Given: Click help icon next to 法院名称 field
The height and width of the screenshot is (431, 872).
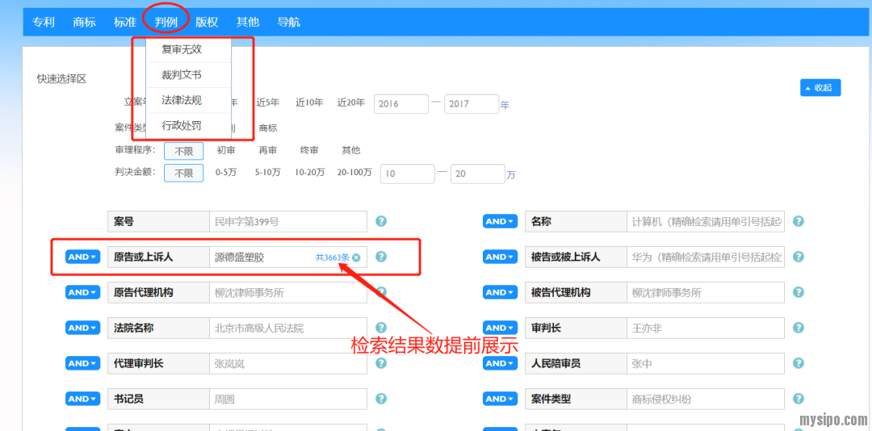Looking at the screenshot, I should point(381,328).
